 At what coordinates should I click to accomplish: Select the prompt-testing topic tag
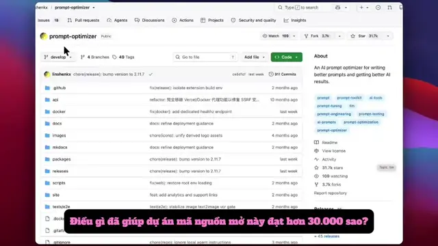click(371, 114)
